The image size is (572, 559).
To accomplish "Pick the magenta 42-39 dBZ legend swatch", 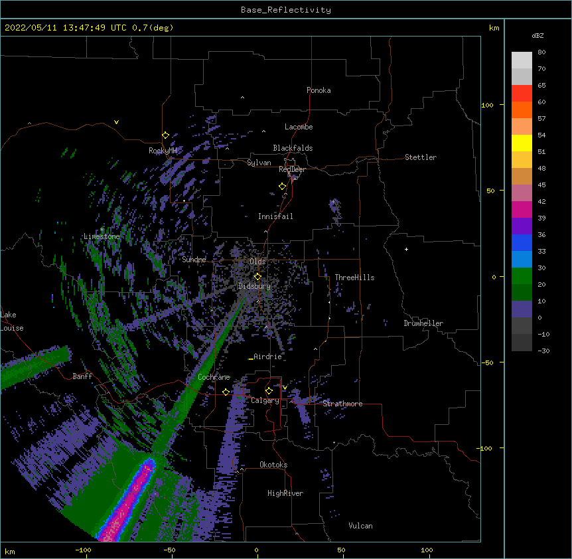I will tap(522, 209).
